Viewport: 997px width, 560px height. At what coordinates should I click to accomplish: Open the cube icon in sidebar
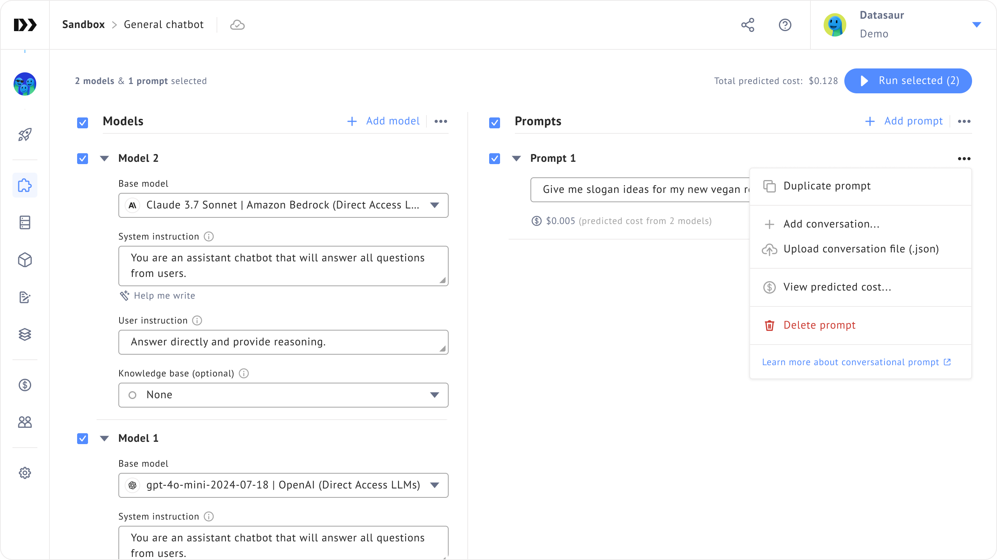(x=25, y=260)
